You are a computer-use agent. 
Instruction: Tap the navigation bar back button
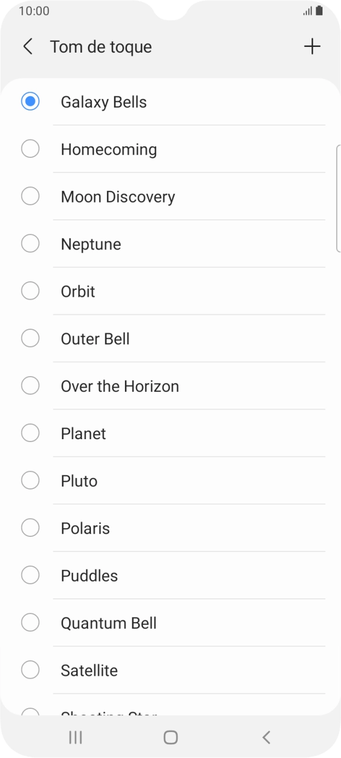tap(266, 737)
